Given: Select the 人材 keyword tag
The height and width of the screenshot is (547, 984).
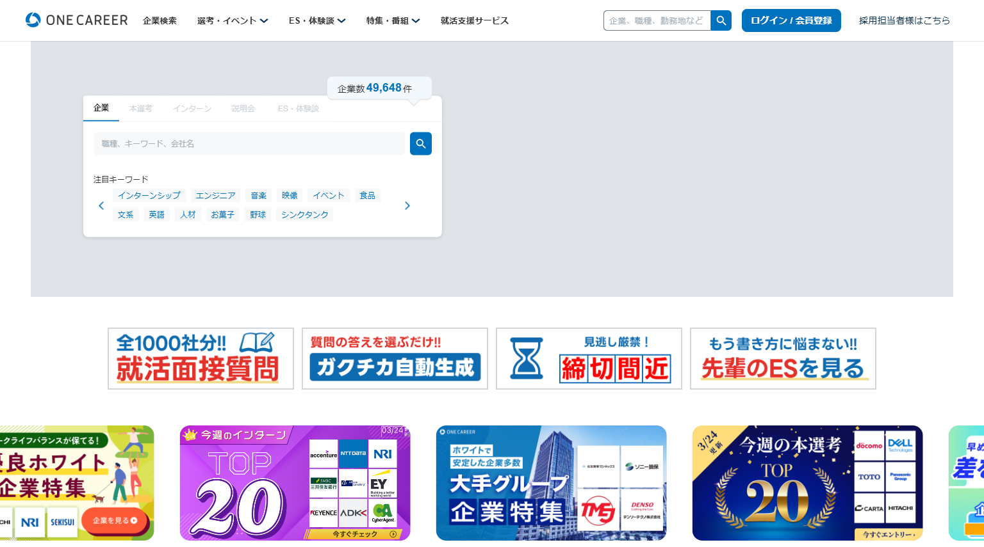Looking at the screenshot, I should tap(188, 215).
